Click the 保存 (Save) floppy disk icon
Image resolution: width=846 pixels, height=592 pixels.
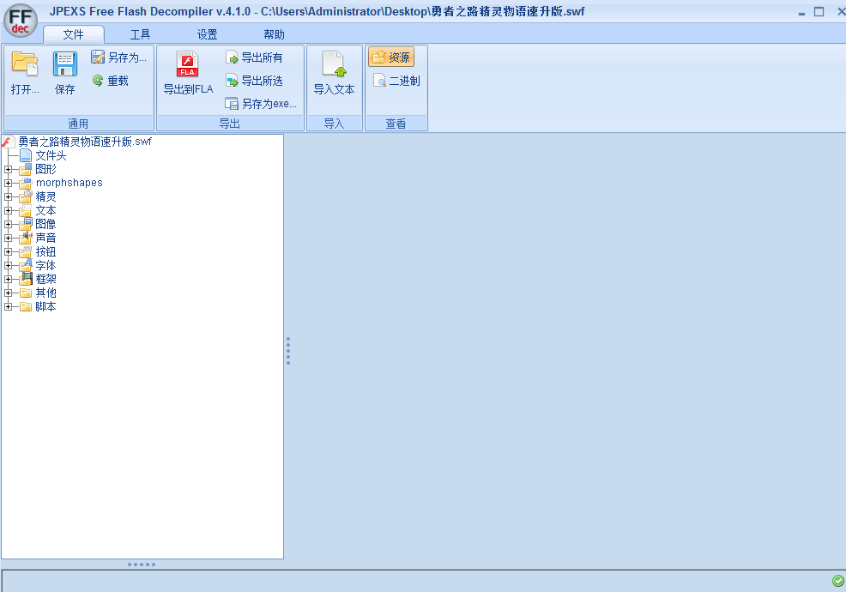tap(65, 65)
